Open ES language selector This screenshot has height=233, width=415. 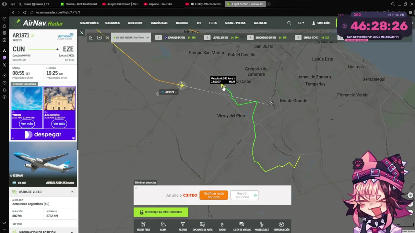click(301, 23)
